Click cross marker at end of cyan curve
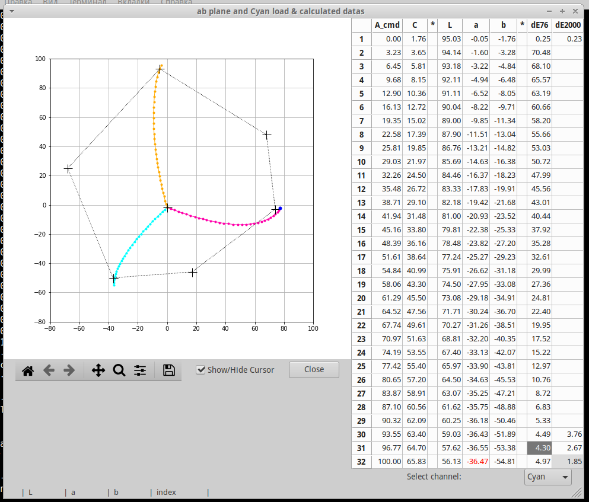 click(x=113, y=278)
